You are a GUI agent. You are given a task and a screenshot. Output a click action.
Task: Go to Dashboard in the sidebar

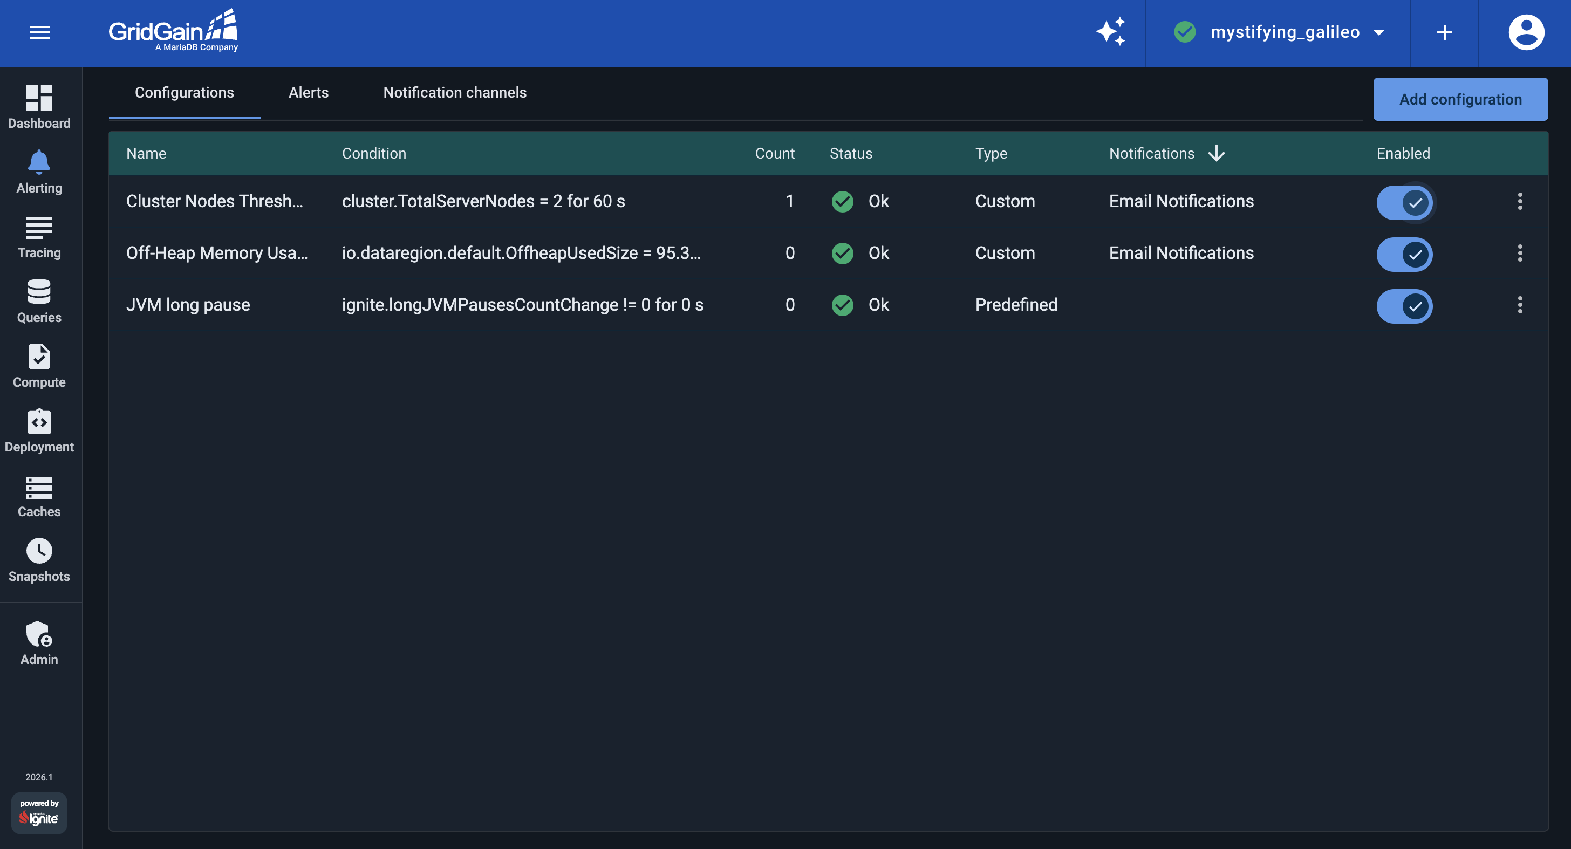39,107
